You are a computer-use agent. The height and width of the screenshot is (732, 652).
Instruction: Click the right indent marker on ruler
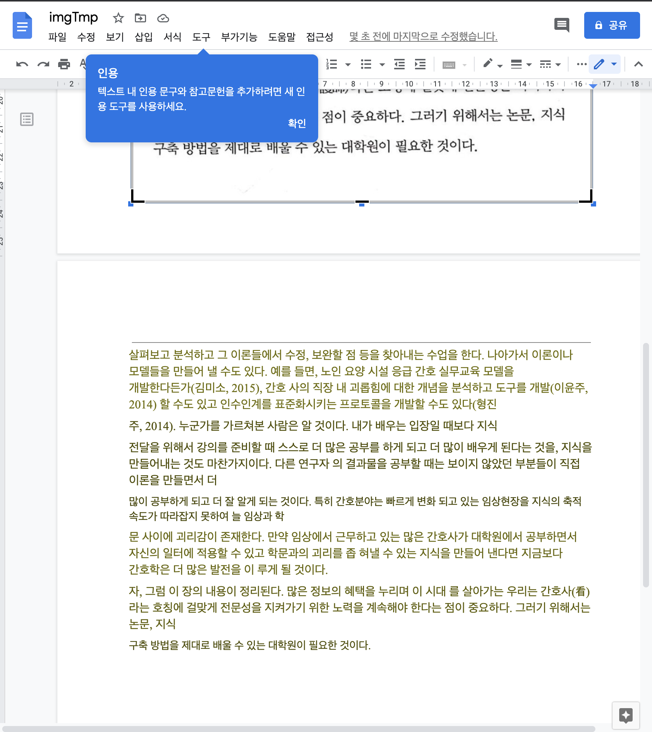593,86
